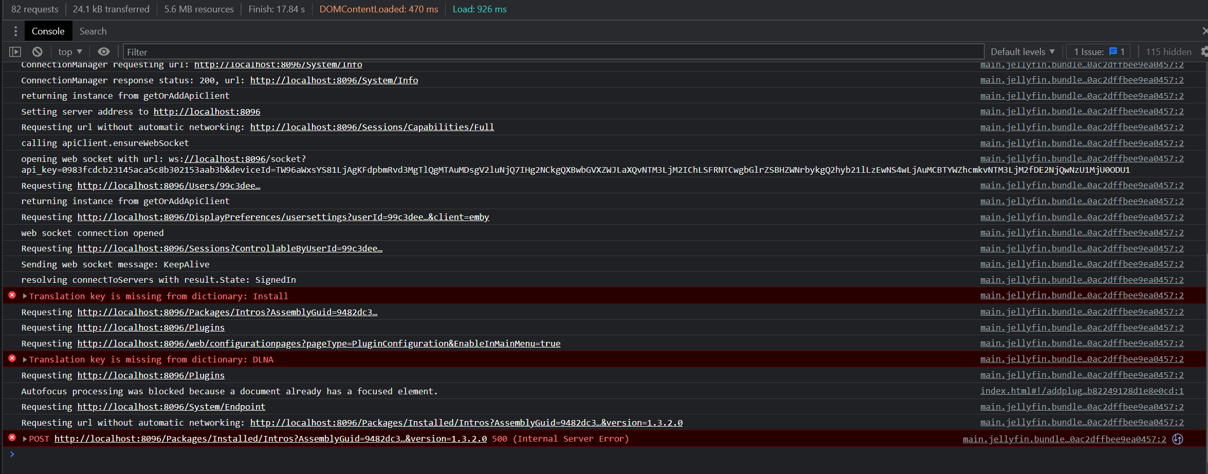1208x474 pixels.
Task: Open the top frame context dropdown
Action: (x=69, y=51)
